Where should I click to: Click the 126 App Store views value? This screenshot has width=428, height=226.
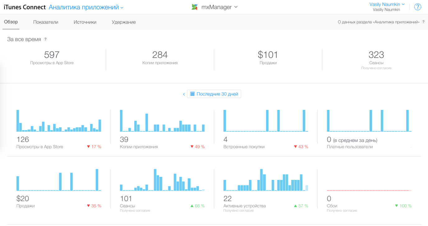[x=23, y=139]
